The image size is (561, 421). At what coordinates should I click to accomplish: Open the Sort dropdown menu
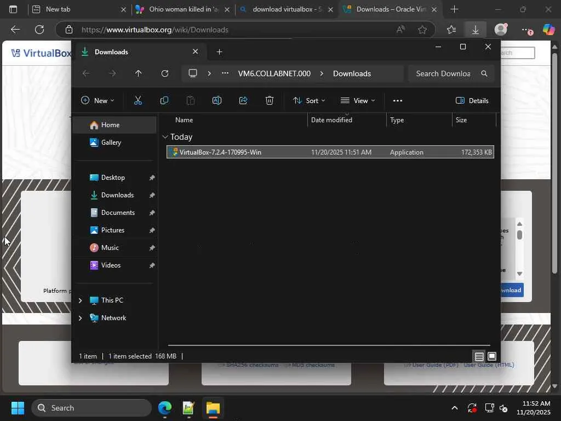309,101
